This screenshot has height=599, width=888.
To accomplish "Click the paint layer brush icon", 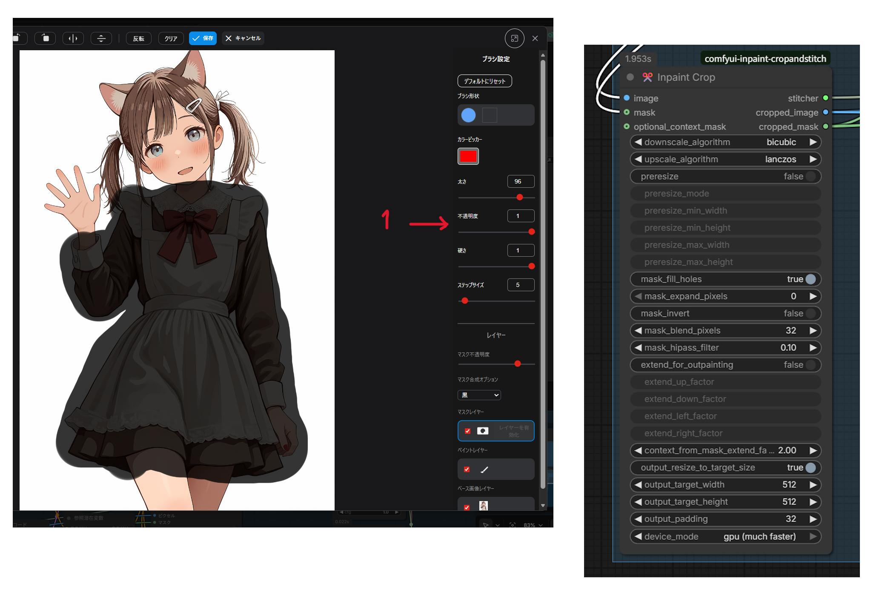I will 484,469.
